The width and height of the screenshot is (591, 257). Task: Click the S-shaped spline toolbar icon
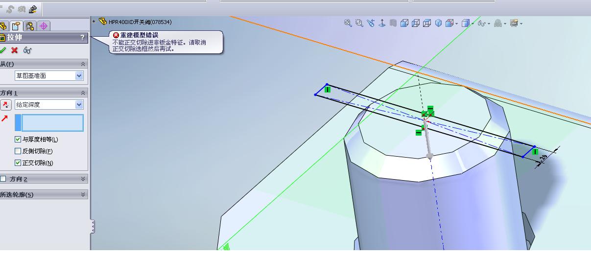tap(10, 9)
